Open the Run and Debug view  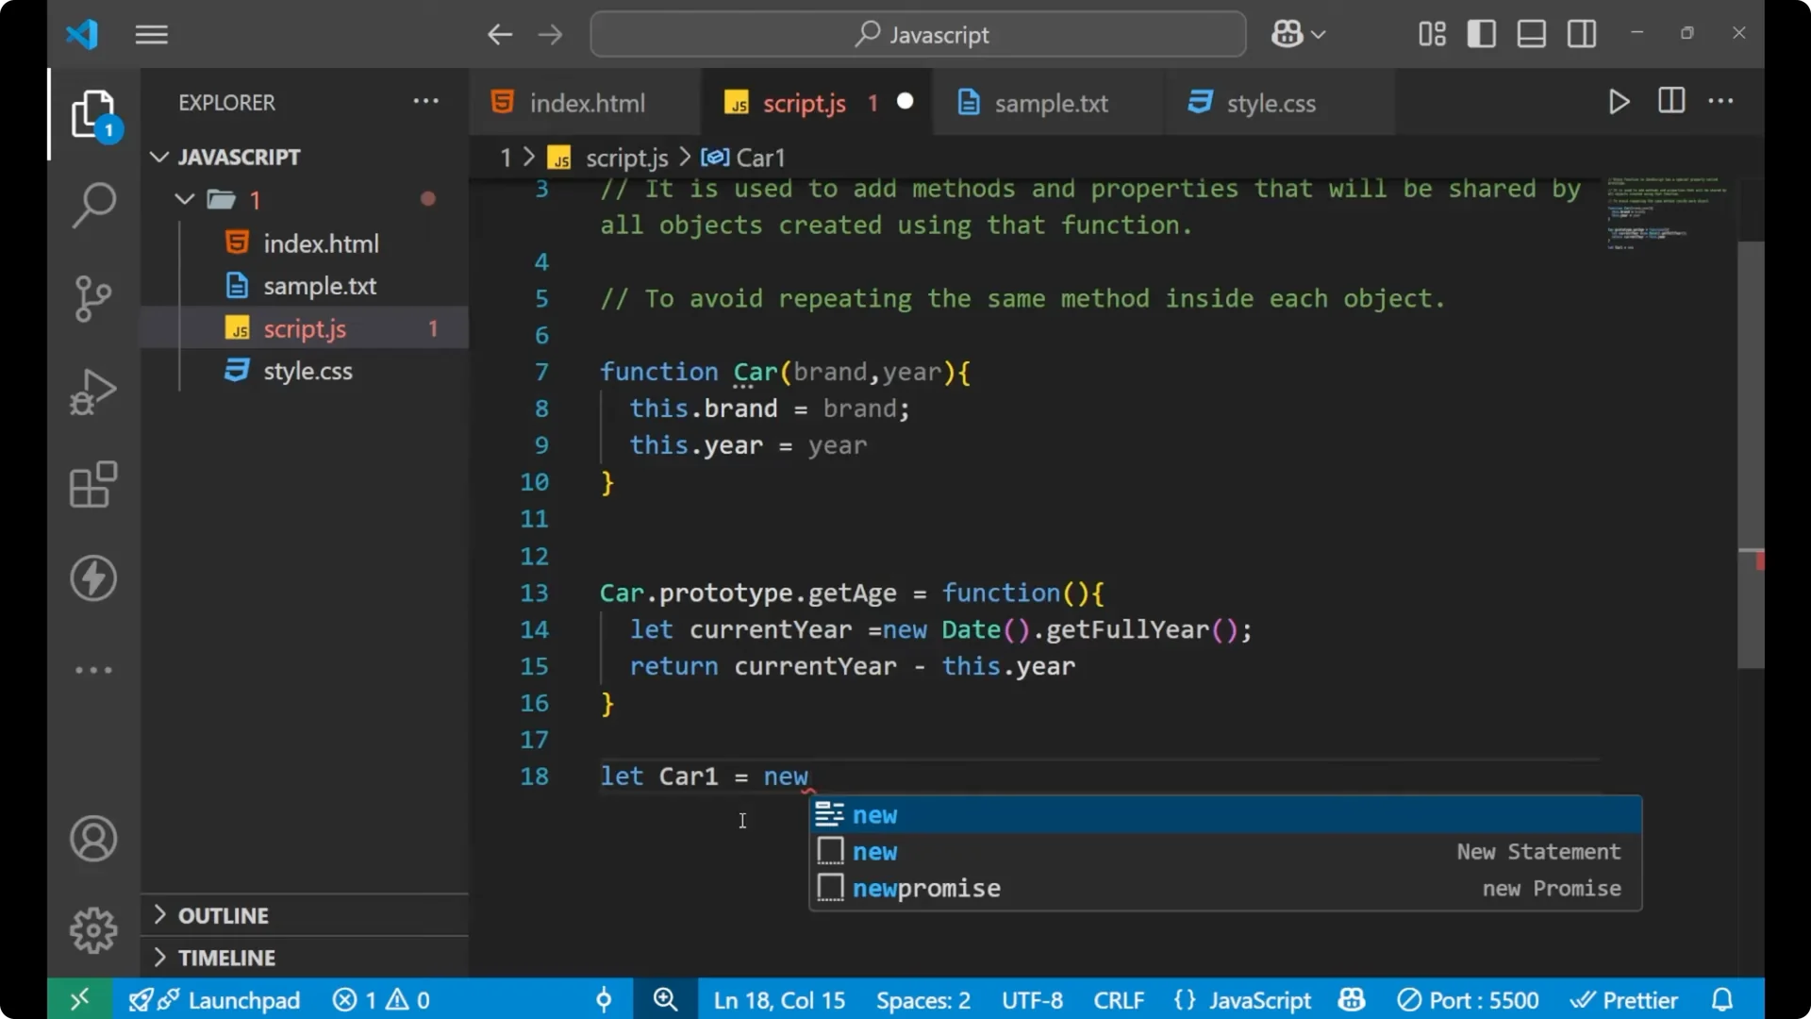coord(92,391)
